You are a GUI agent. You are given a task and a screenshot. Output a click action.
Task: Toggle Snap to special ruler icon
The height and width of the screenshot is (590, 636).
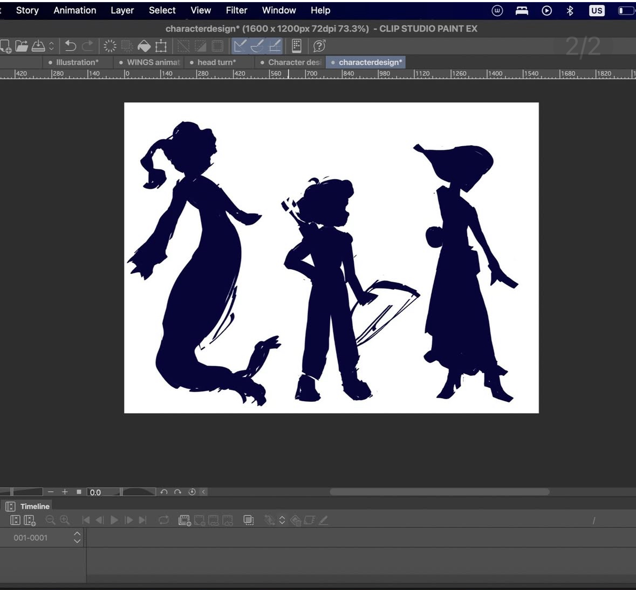tap(257, 46)
